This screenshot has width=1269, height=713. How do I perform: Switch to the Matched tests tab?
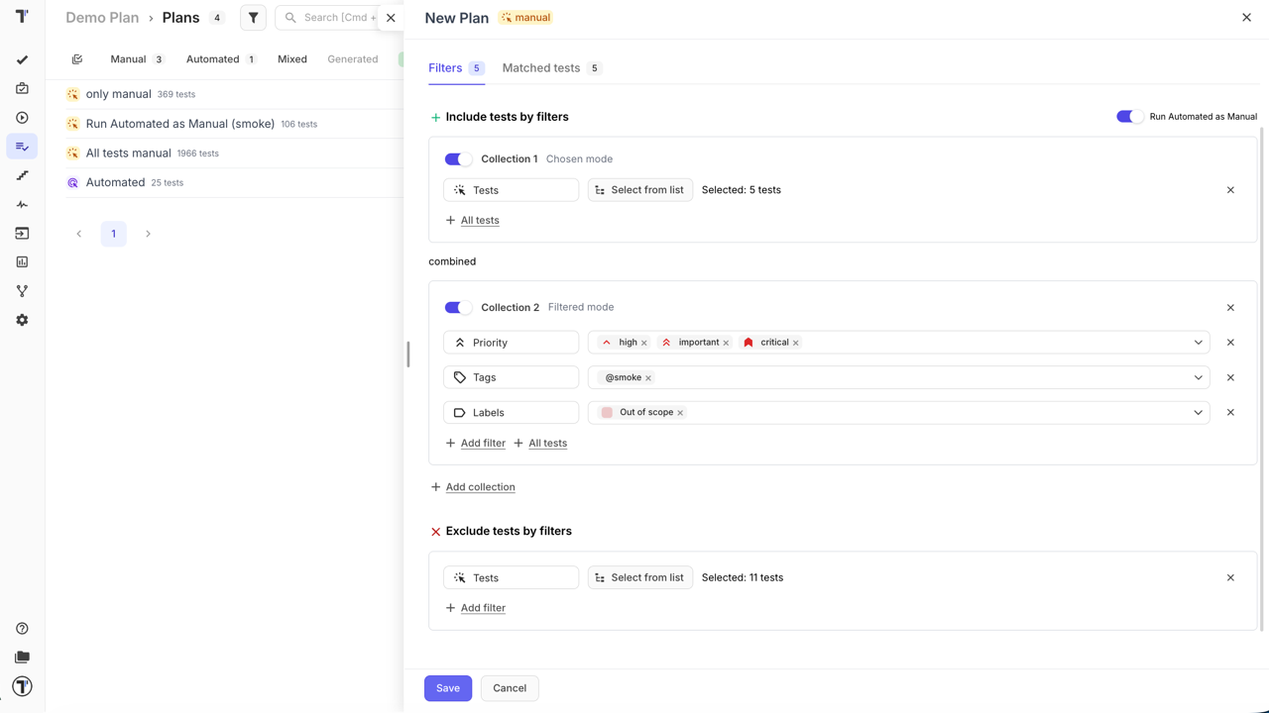[x=540, y=67]
